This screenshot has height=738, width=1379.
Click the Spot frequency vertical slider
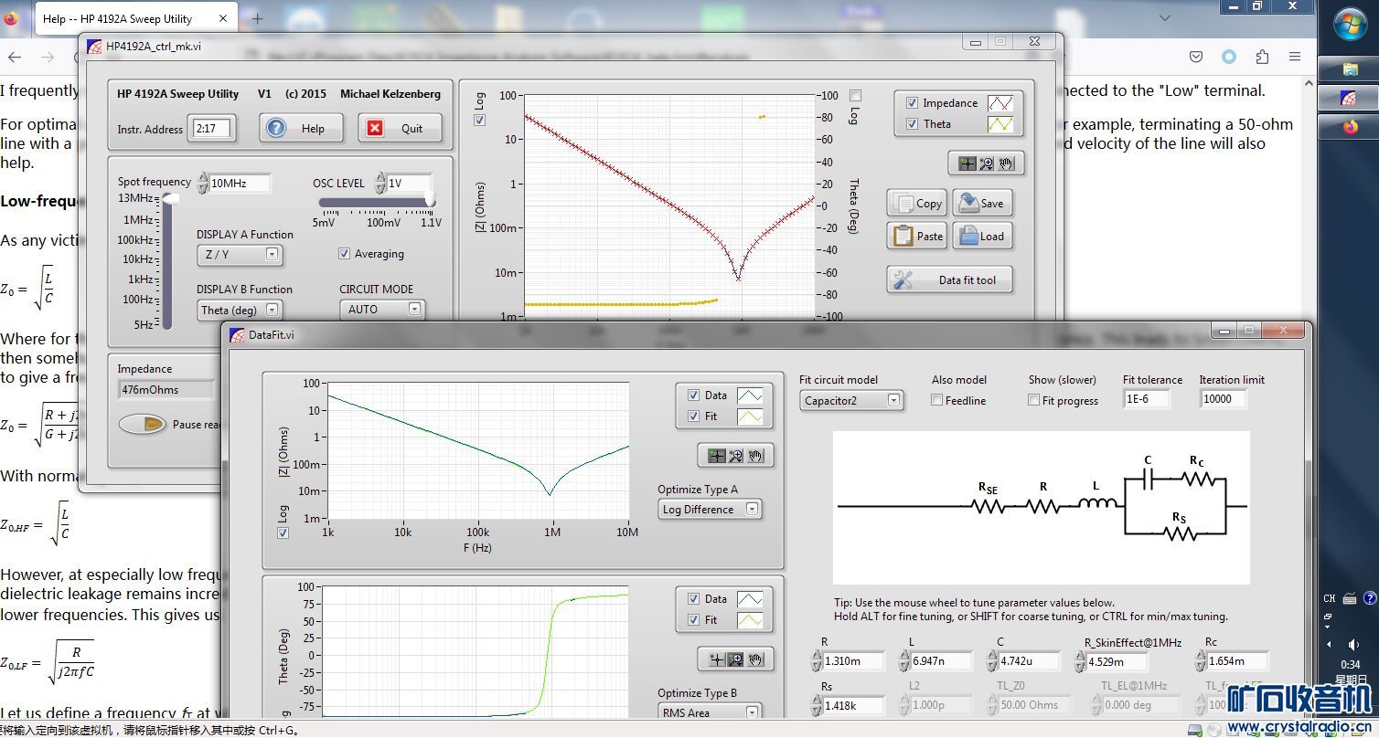pyautogui.click(x=167, y=262)
